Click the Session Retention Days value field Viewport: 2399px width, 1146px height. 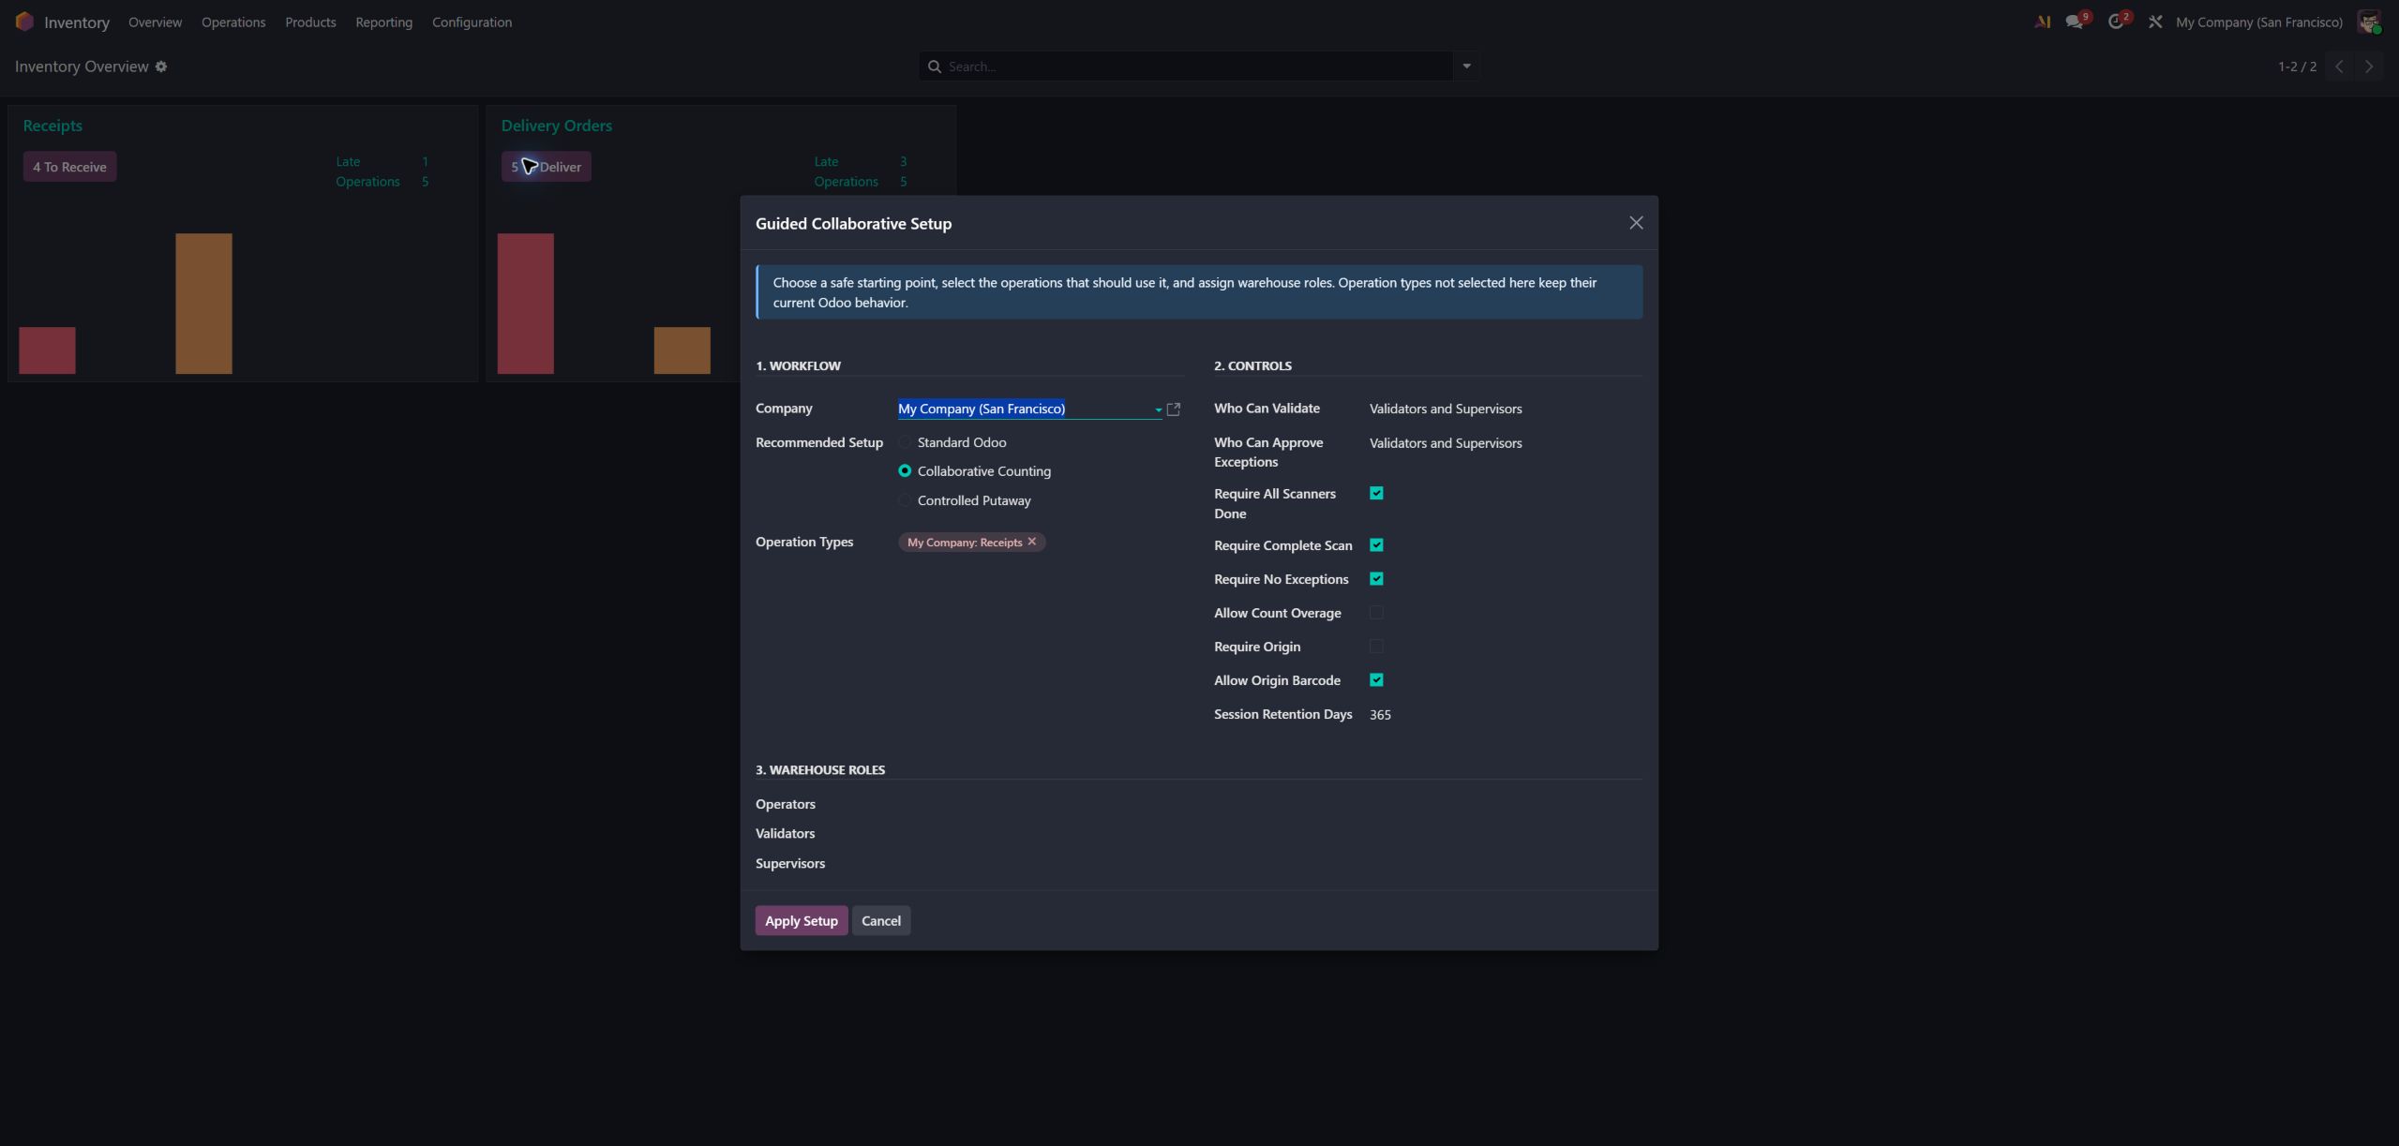pos(1505,714)
